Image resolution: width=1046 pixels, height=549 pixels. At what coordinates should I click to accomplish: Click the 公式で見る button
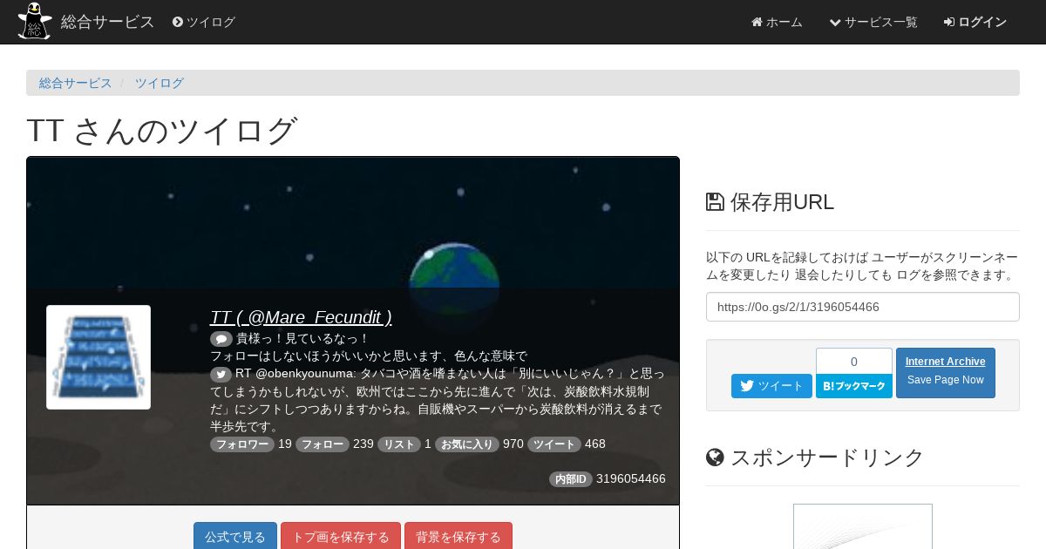point(235,537)
